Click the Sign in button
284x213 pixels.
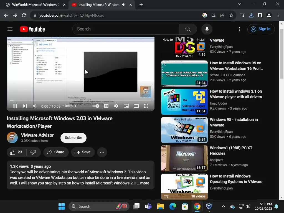[261, 29]
